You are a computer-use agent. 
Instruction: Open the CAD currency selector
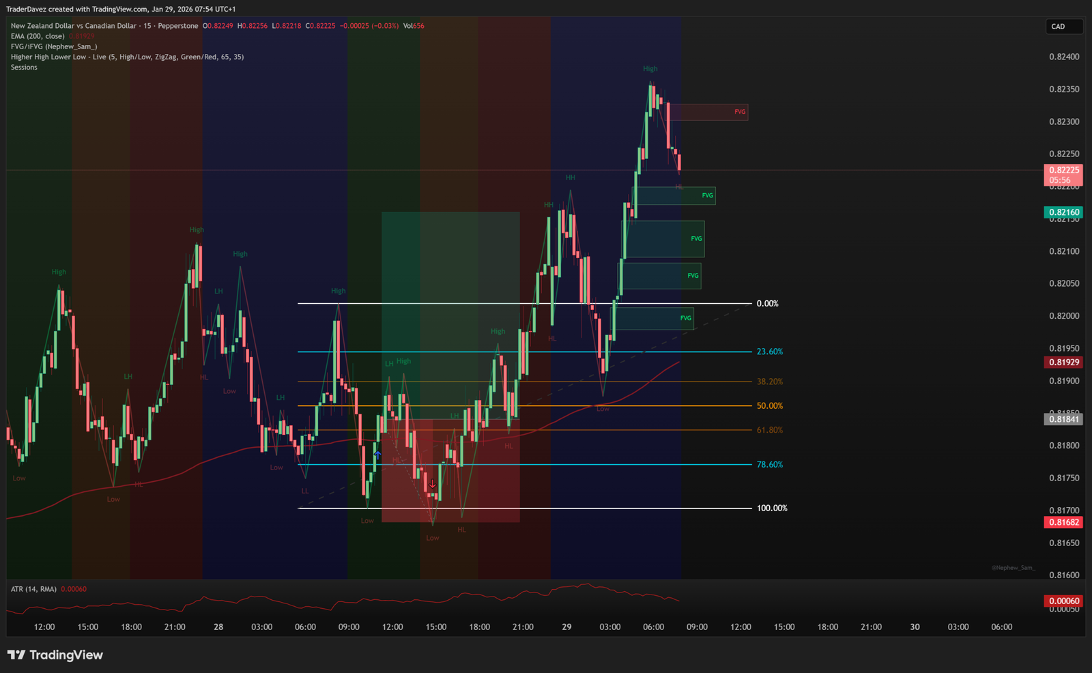point(1063,27)
